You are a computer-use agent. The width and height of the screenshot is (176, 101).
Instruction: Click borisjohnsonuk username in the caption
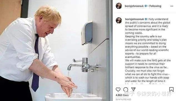[134, 19]
